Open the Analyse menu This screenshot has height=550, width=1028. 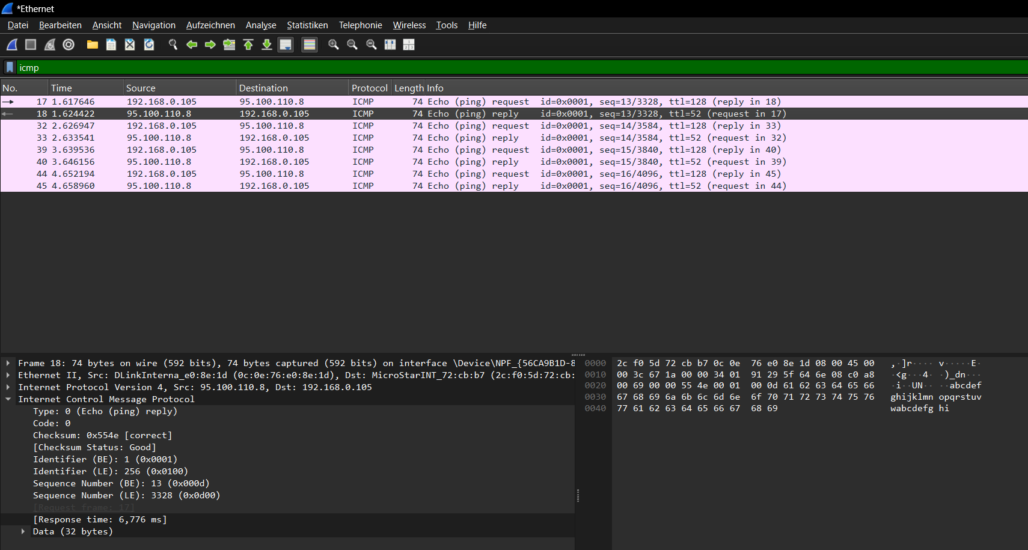[261, 25]
